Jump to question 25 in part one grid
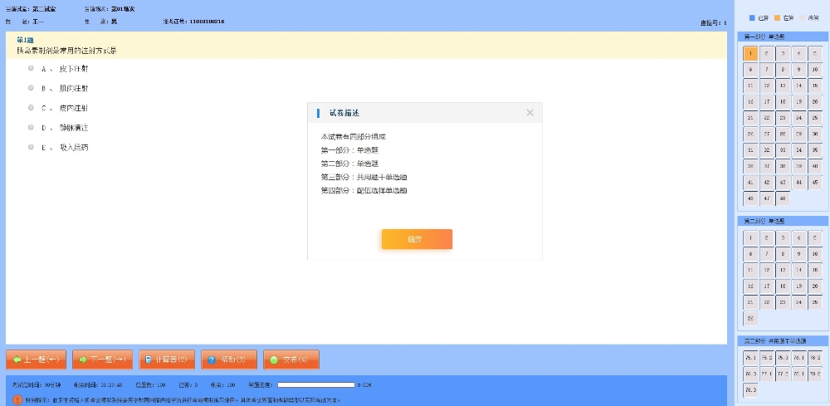 pos(814,118)
